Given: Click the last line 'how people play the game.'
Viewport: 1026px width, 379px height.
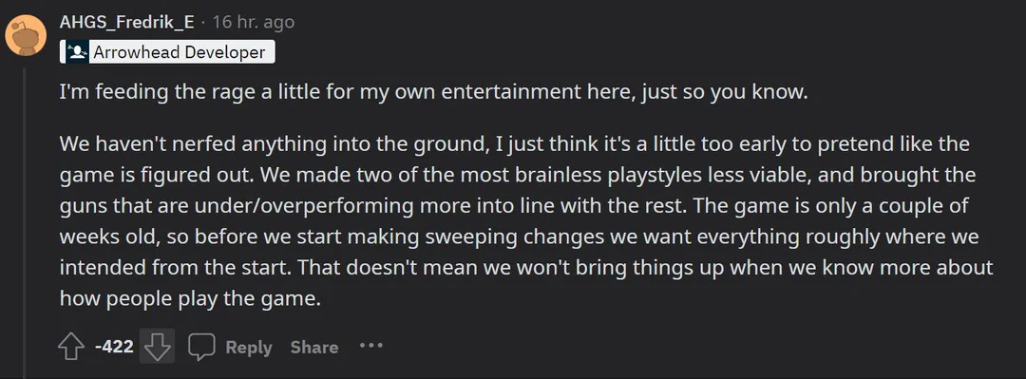Looking at the screenshot, I should click(x=191, y=299).
